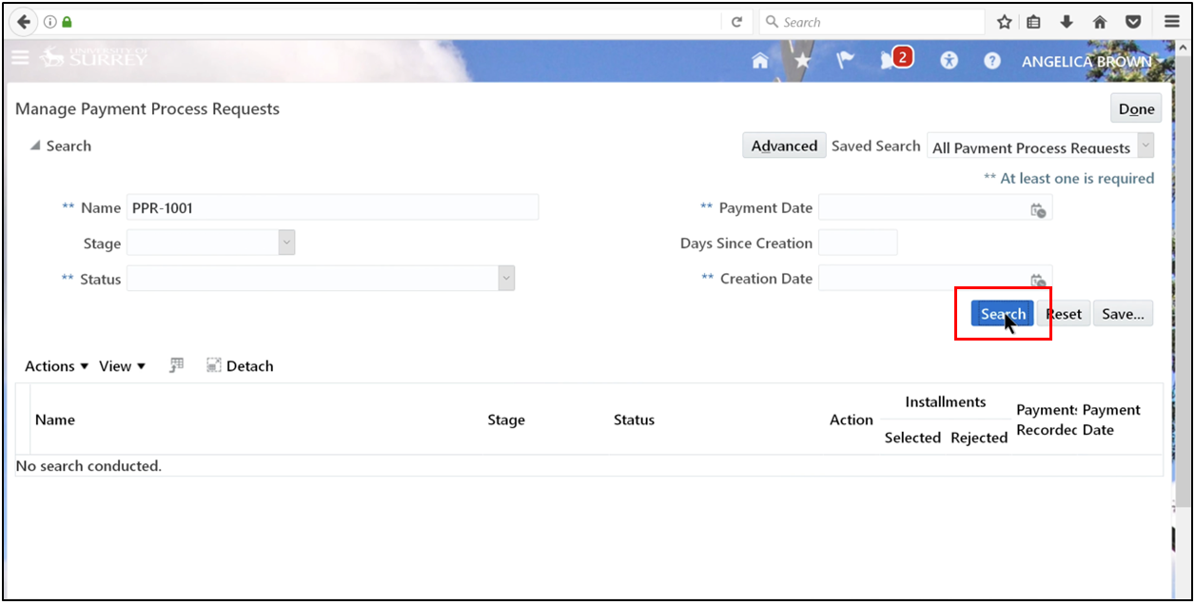Viewport: 1195px width, 605px height.
Task: Open the Stage dropdown
Action: [285, 243]
